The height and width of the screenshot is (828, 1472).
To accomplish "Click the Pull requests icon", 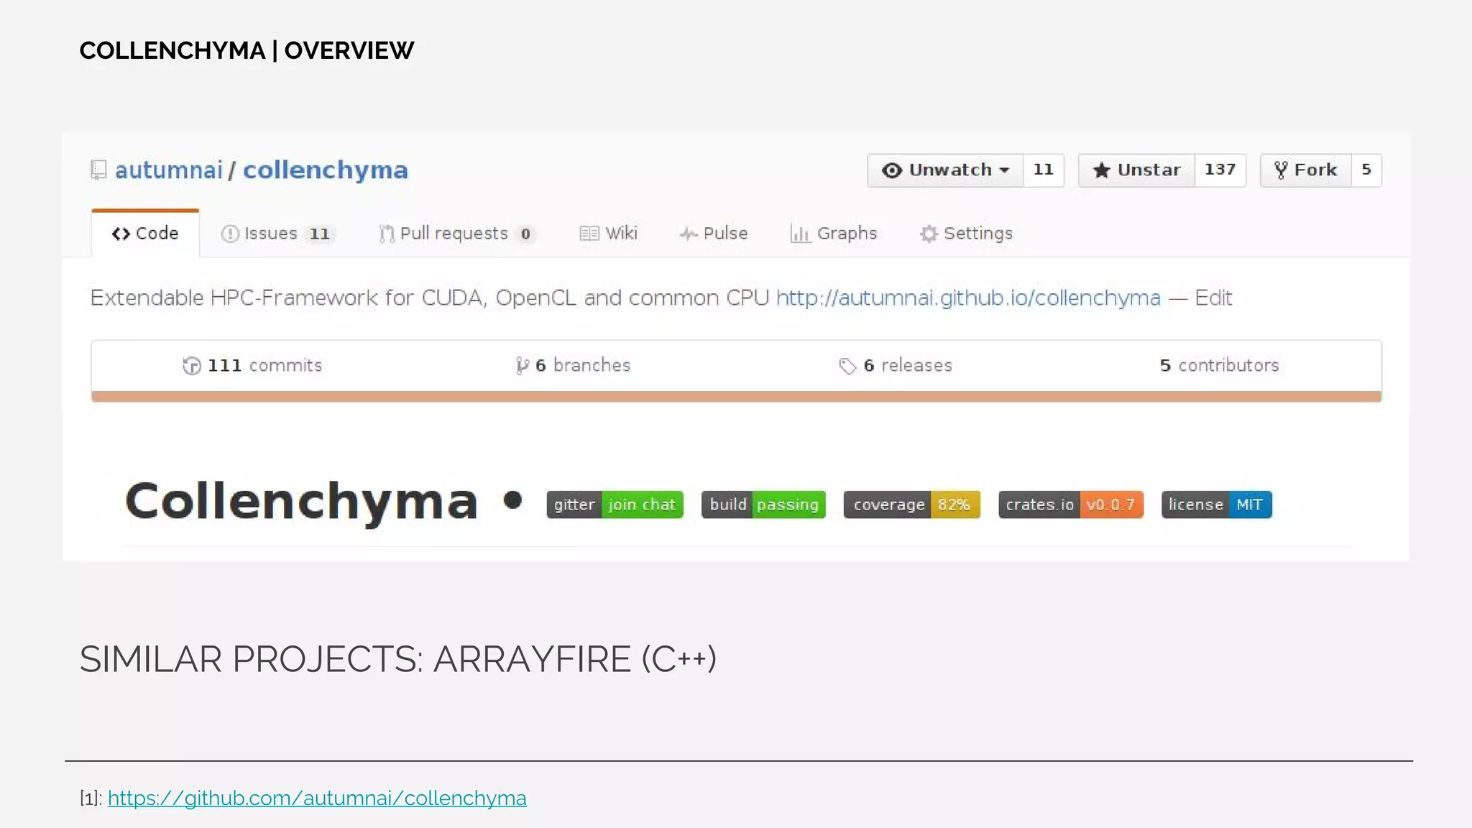I will coord(387,234).
